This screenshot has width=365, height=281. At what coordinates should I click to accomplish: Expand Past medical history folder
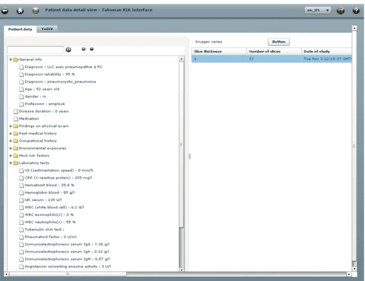[x=11, y=133]
